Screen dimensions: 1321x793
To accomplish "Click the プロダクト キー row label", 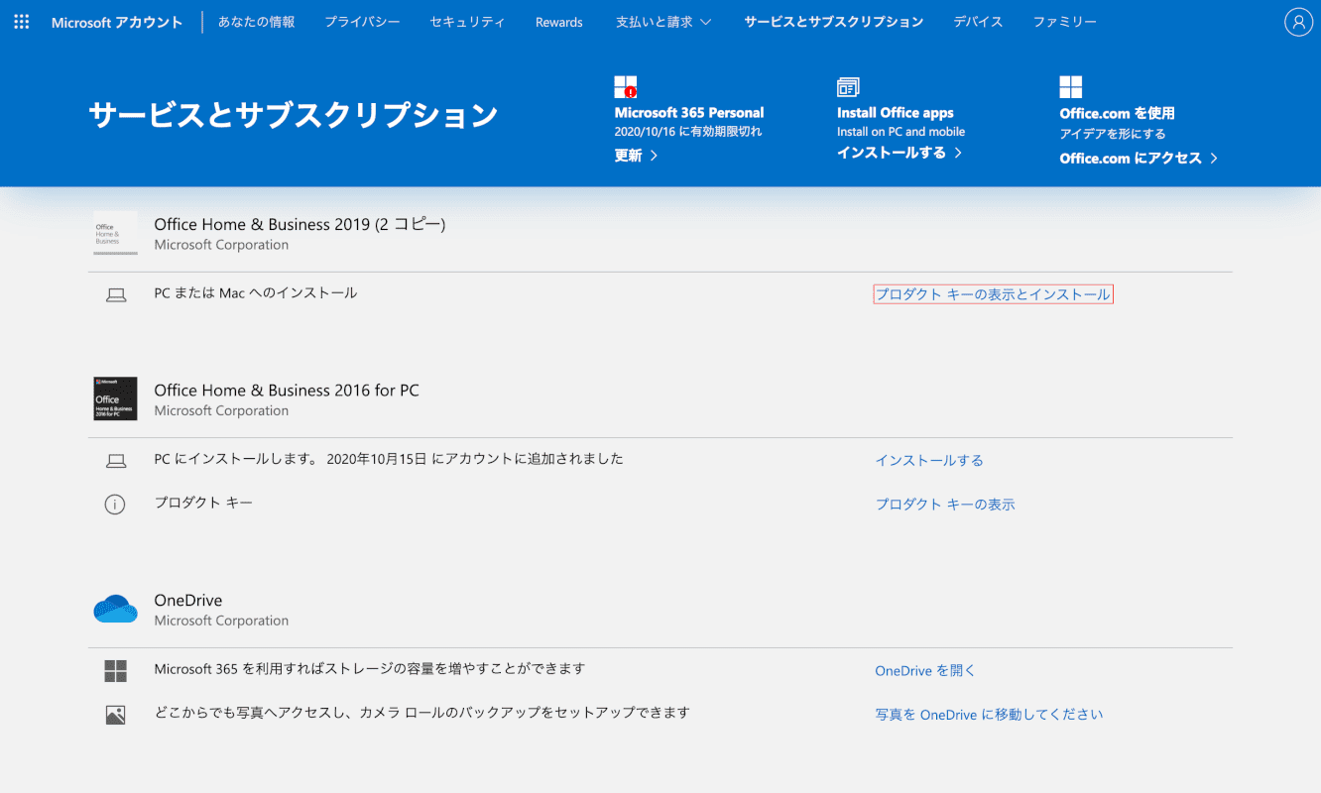I will pos(203,503).
